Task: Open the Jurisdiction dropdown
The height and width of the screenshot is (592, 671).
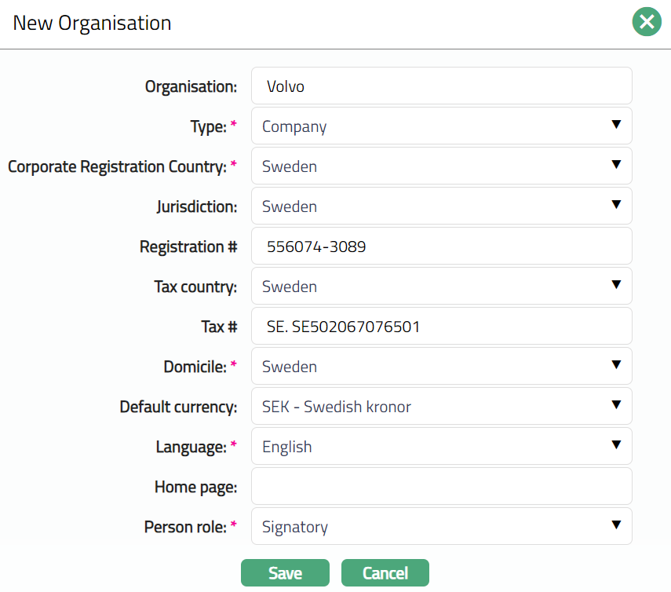Action: click(441, 206)
